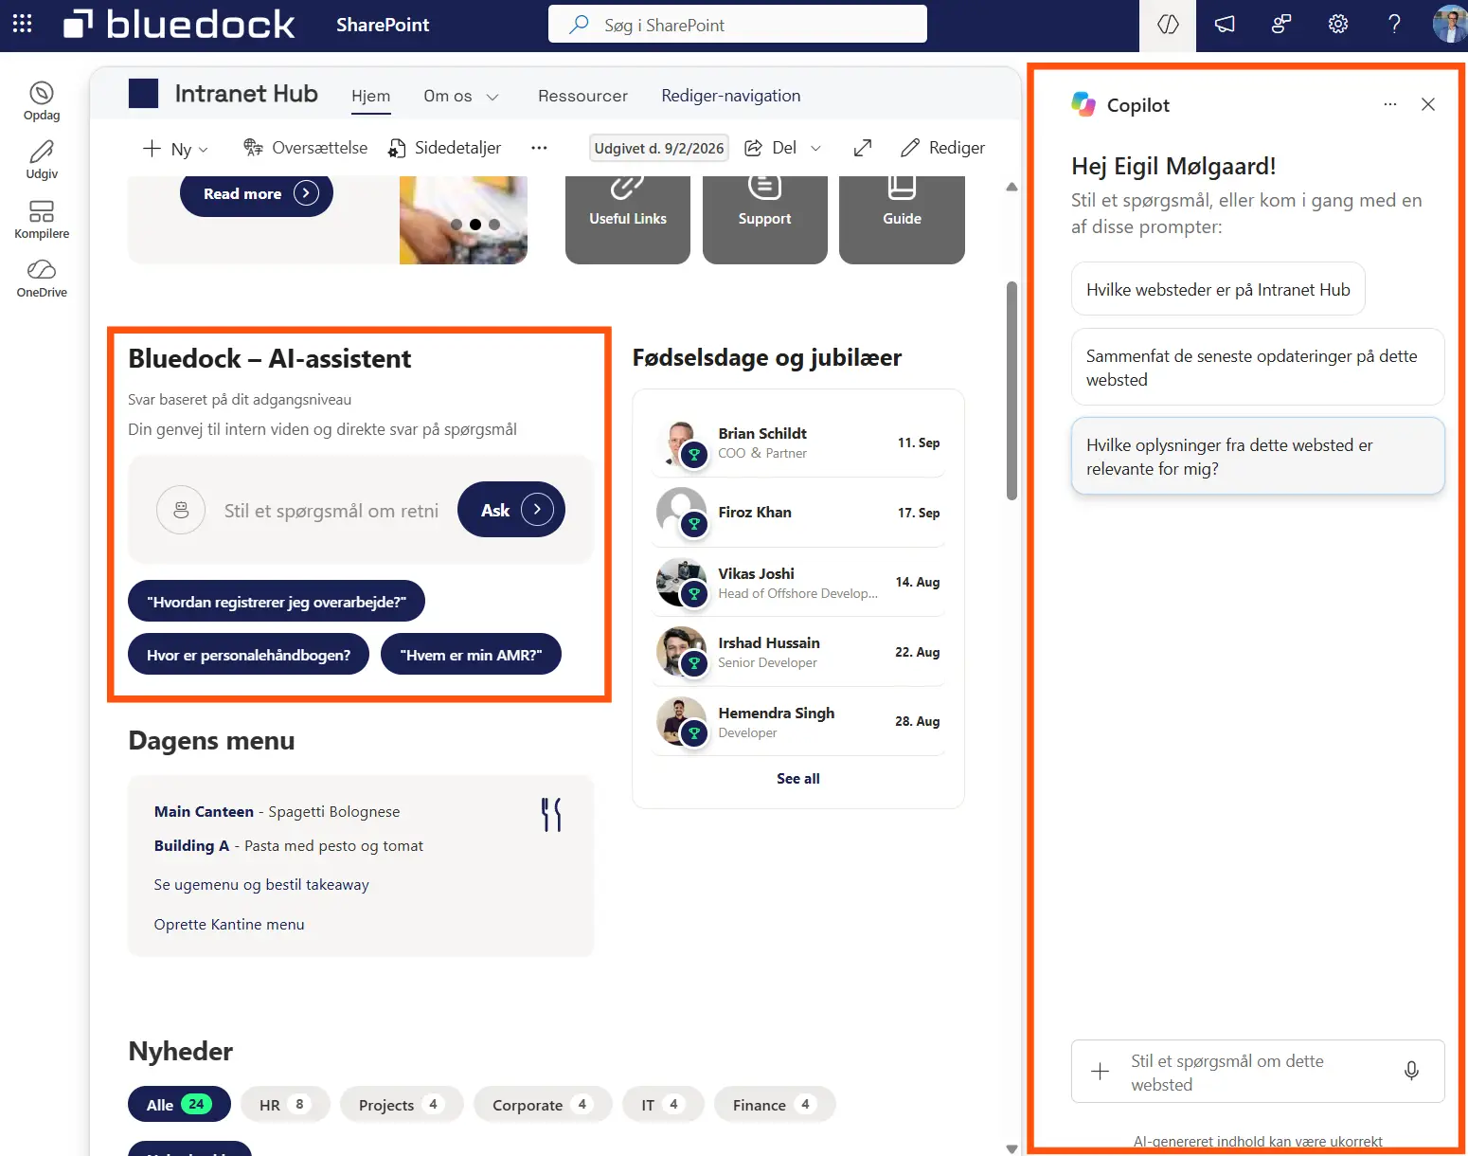
Task: Open the help question mark icon
Action: [1394, 25]
